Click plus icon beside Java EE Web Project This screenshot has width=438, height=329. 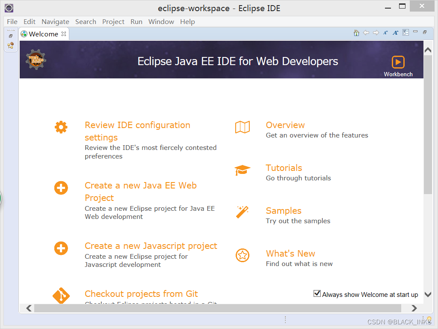pyautogui.click(x=61, y=188)
